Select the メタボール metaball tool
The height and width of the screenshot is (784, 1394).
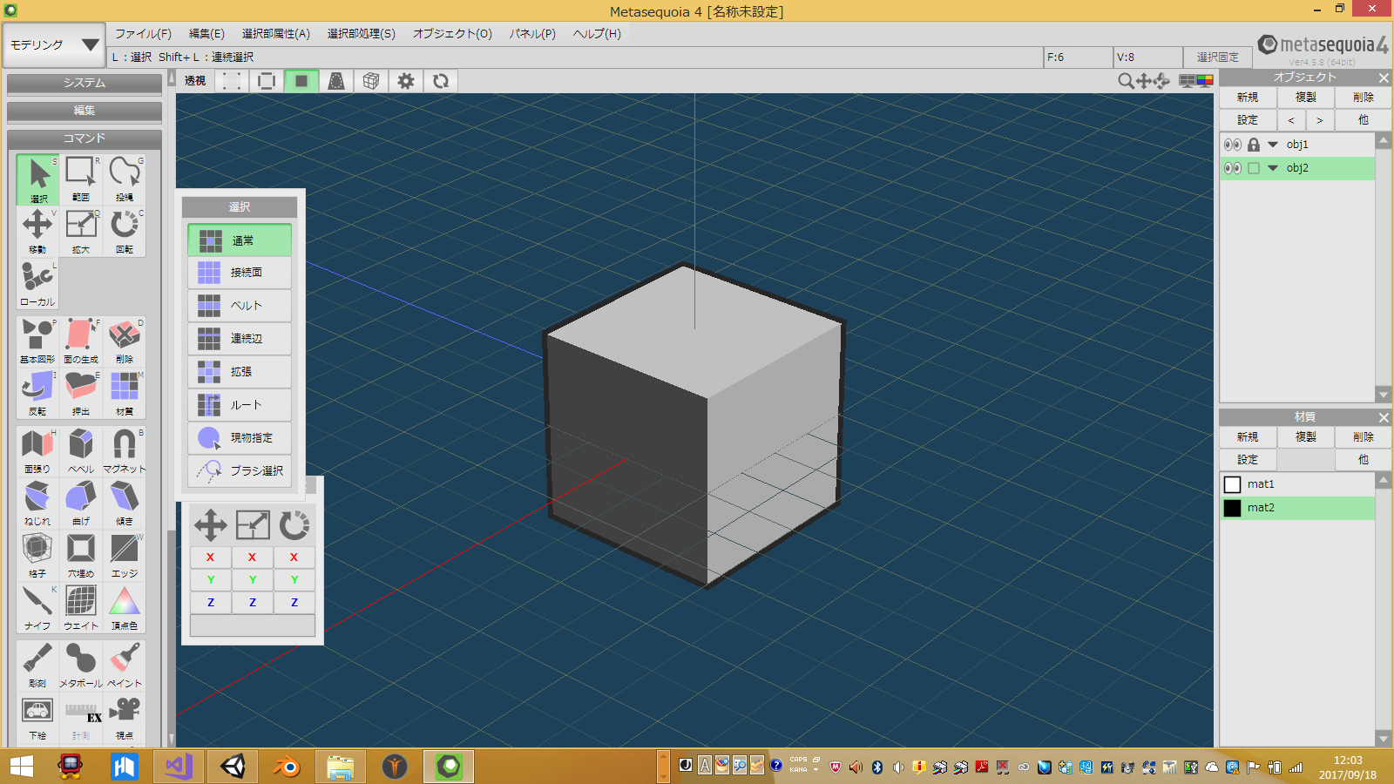click(x=81, y=666)
